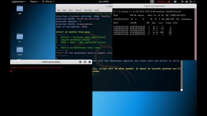
Task: Click the '*Hint*' line in terminal
Action: click(x=84, y=53)
